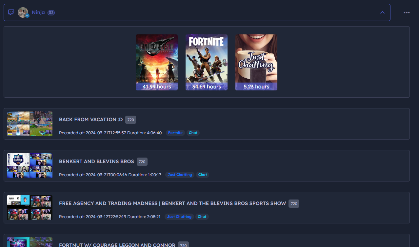Click Chat tag on FREE AGENCY recording
This screenshot has height=247, width=419.
202,217
